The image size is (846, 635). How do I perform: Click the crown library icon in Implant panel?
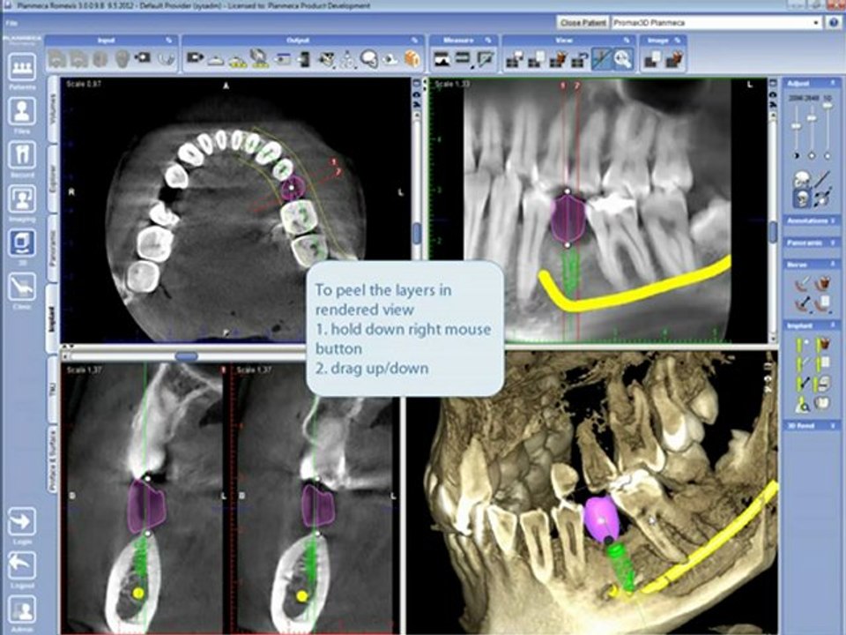pyautogui.click(x=823, y=403)
